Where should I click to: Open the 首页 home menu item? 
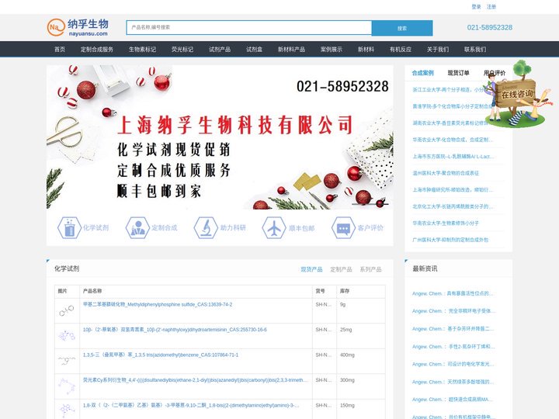click(x=60, y=50)
